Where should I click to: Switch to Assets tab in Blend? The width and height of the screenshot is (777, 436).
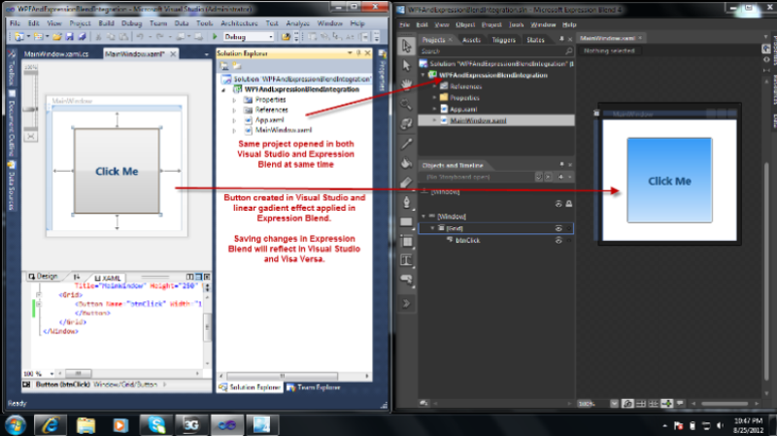[x=471, y=40]
